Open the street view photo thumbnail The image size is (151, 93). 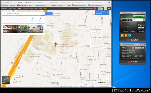coord(23,29)
